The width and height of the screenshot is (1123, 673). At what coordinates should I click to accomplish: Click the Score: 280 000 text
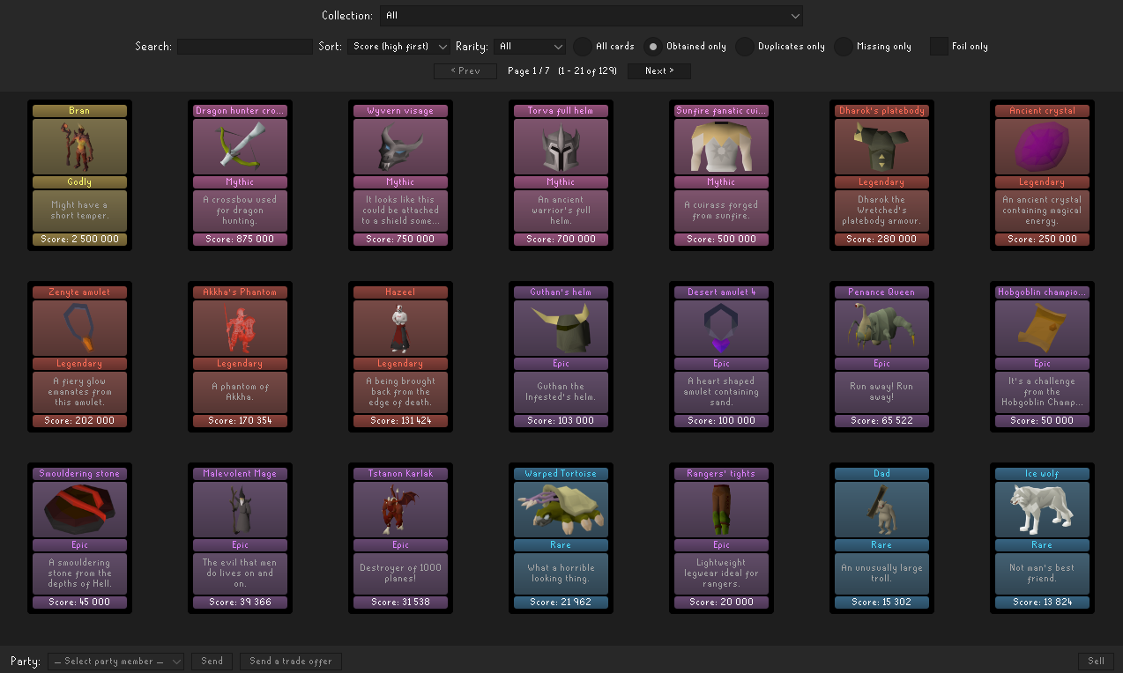point(881,240)
